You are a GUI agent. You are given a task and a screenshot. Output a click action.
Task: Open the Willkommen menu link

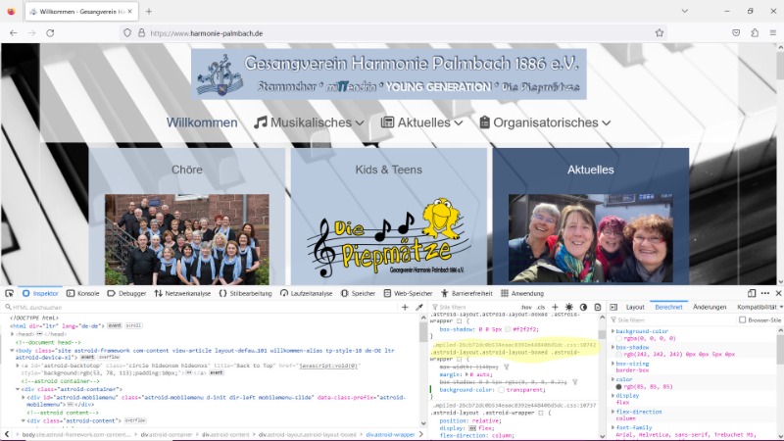pos(202,122)
